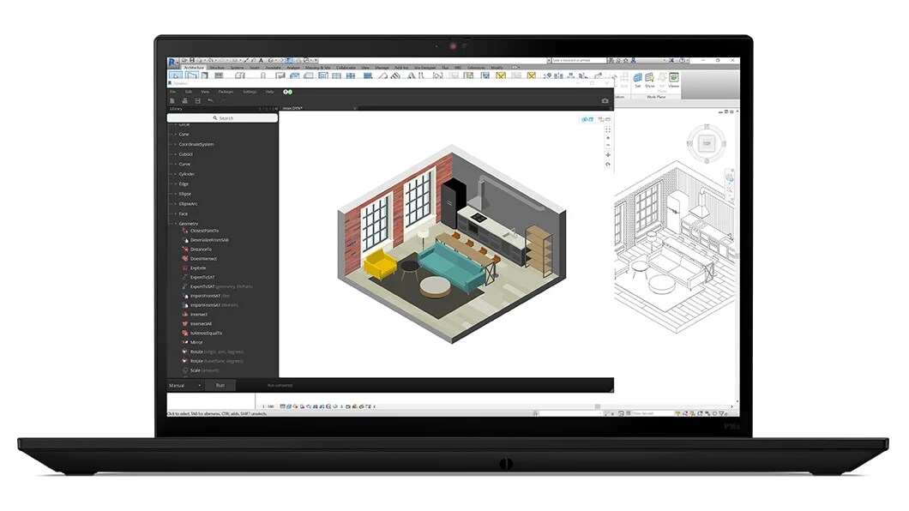Click the Dynamo undo arrow icon

pos(210,100)
